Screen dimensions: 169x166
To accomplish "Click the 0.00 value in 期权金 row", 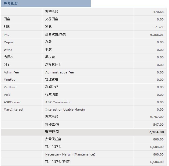I will point(160,57).
